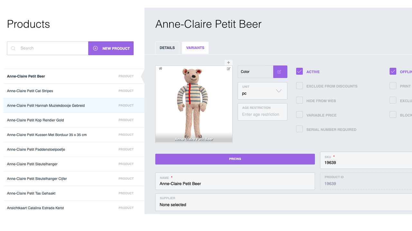Click the purple Color edit icon button

280,72
